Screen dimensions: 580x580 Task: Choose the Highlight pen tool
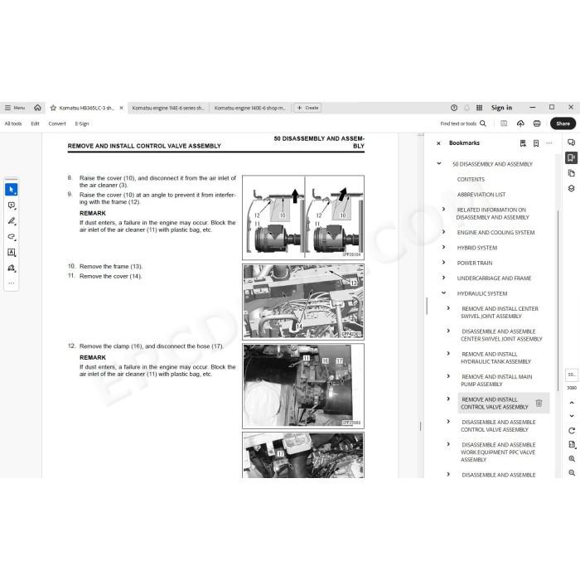point(12,221)
